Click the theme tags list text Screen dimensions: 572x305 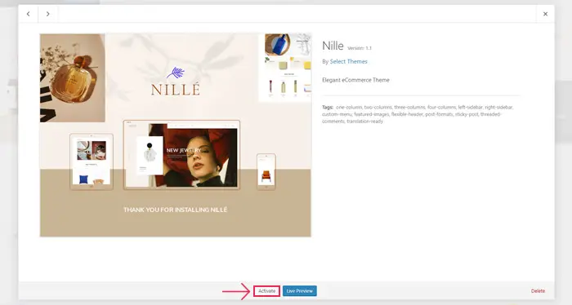(x=418, y=114)
